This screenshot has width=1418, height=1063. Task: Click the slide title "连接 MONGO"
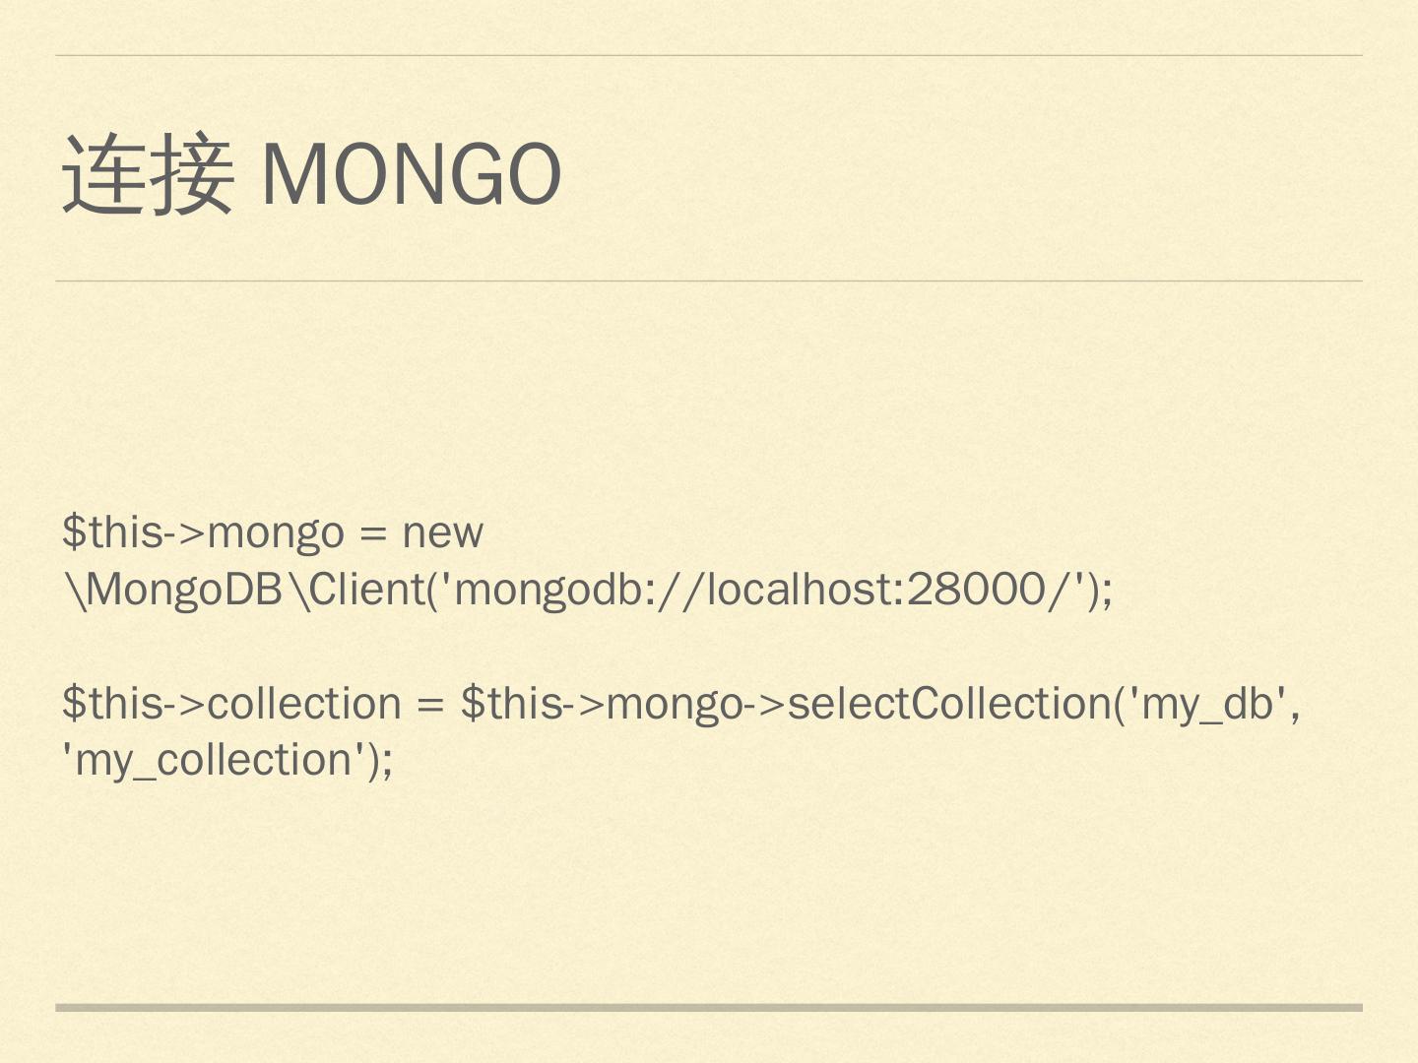(x=311, y=174)
